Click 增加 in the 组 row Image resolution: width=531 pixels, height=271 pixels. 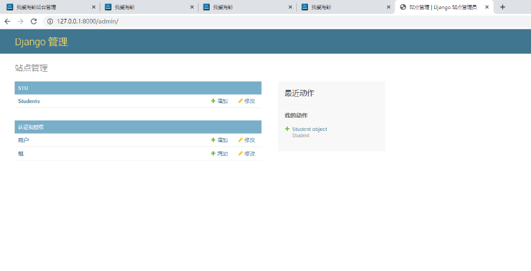(220, 153)
